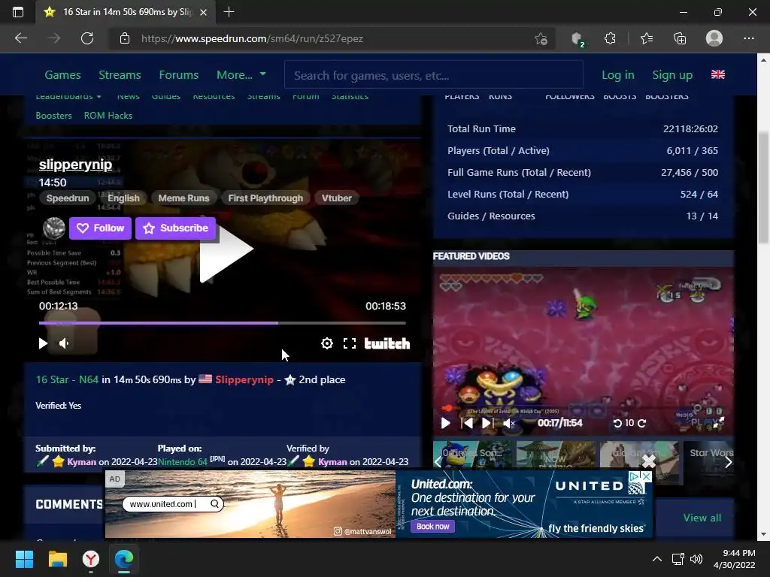Viewport: 770px width, 577px height.
Task: Subscribe to slipperynip channel
Action: pyautogui.click(x=175, y=228)
